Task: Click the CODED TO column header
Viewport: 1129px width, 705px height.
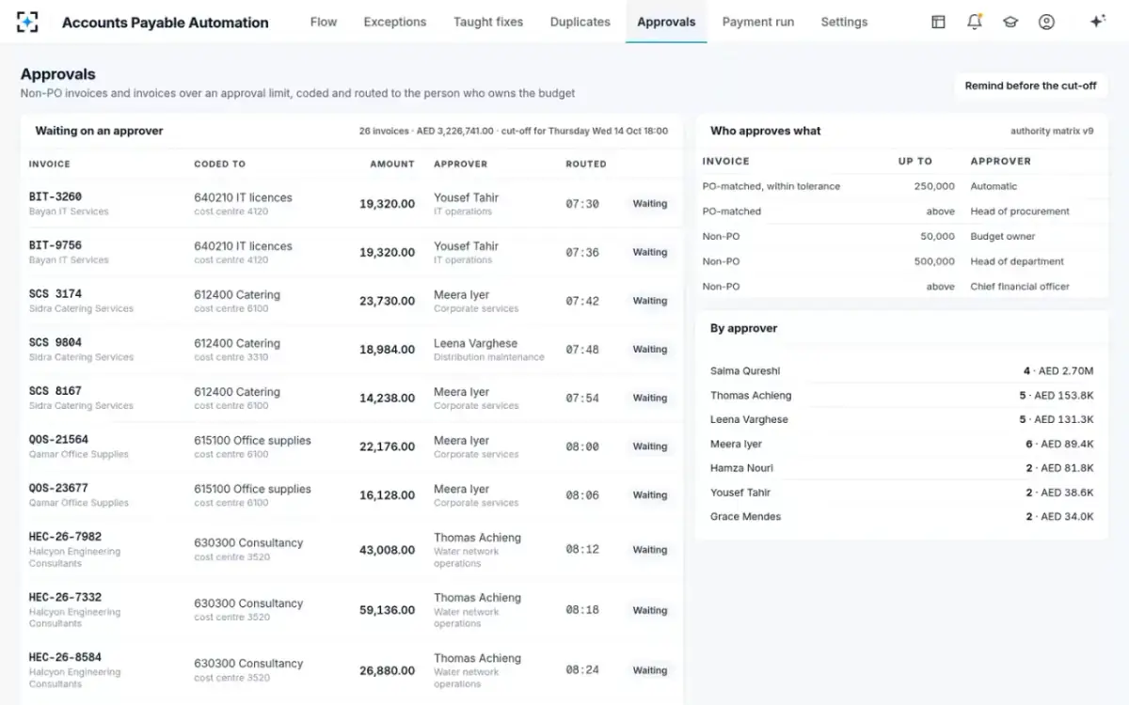Action: (x=220, y=164)
